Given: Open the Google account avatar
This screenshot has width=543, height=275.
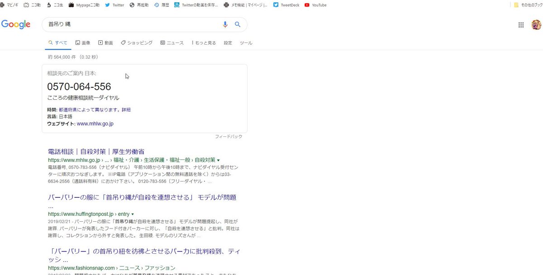Looking at the screenshot, I should tap(536, 25).
